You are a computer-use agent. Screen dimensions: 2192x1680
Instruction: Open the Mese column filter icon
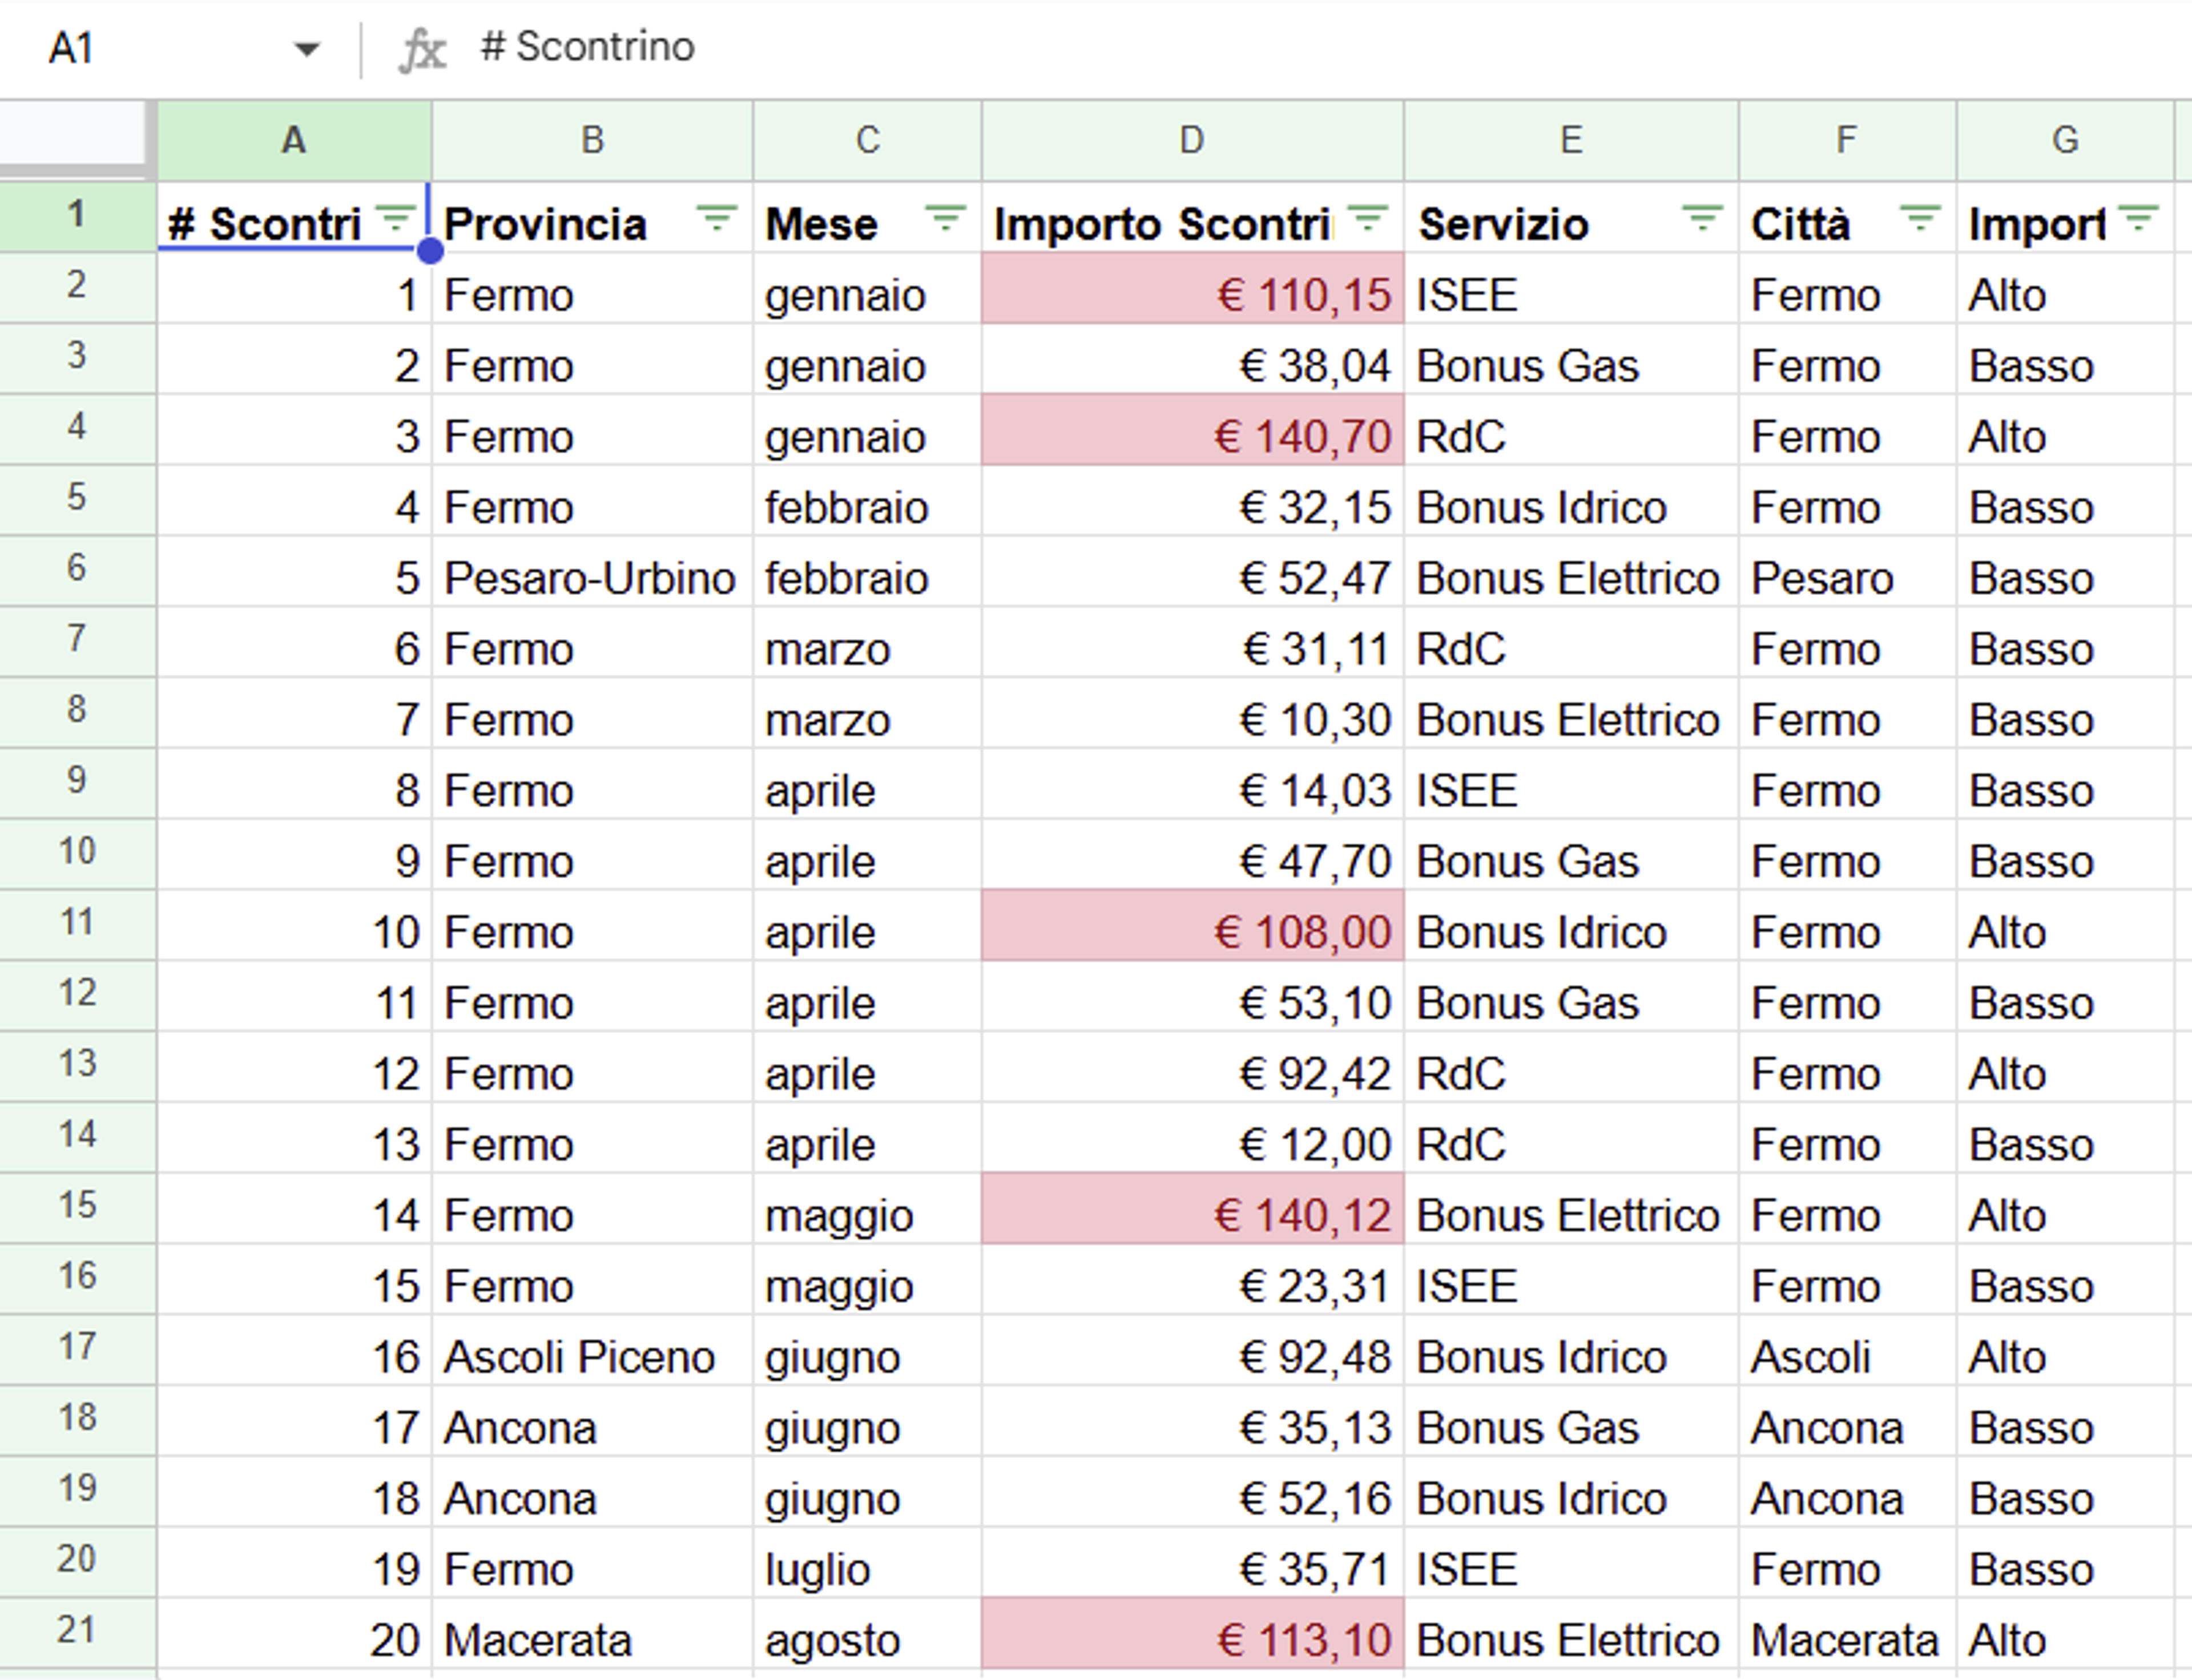[945, 218]
